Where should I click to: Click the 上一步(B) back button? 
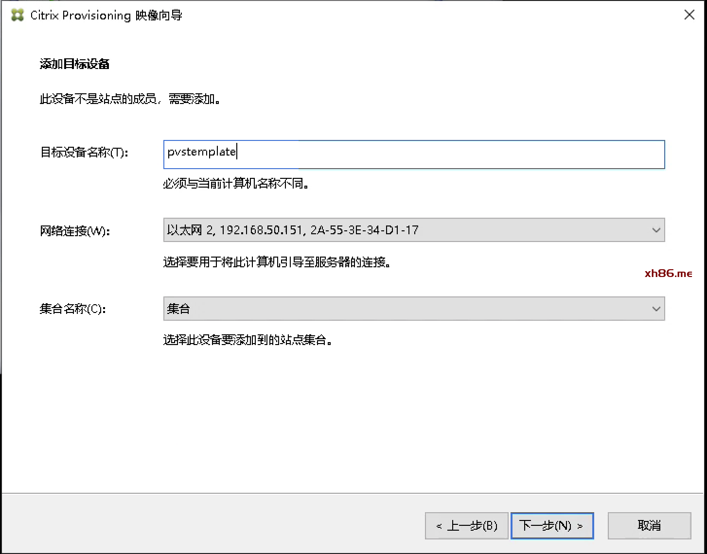coord(467,526)
